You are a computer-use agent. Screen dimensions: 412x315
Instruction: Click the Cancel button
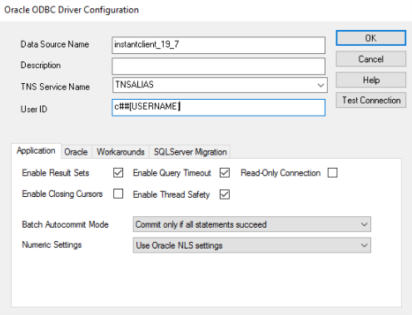[x=370, y=59]
